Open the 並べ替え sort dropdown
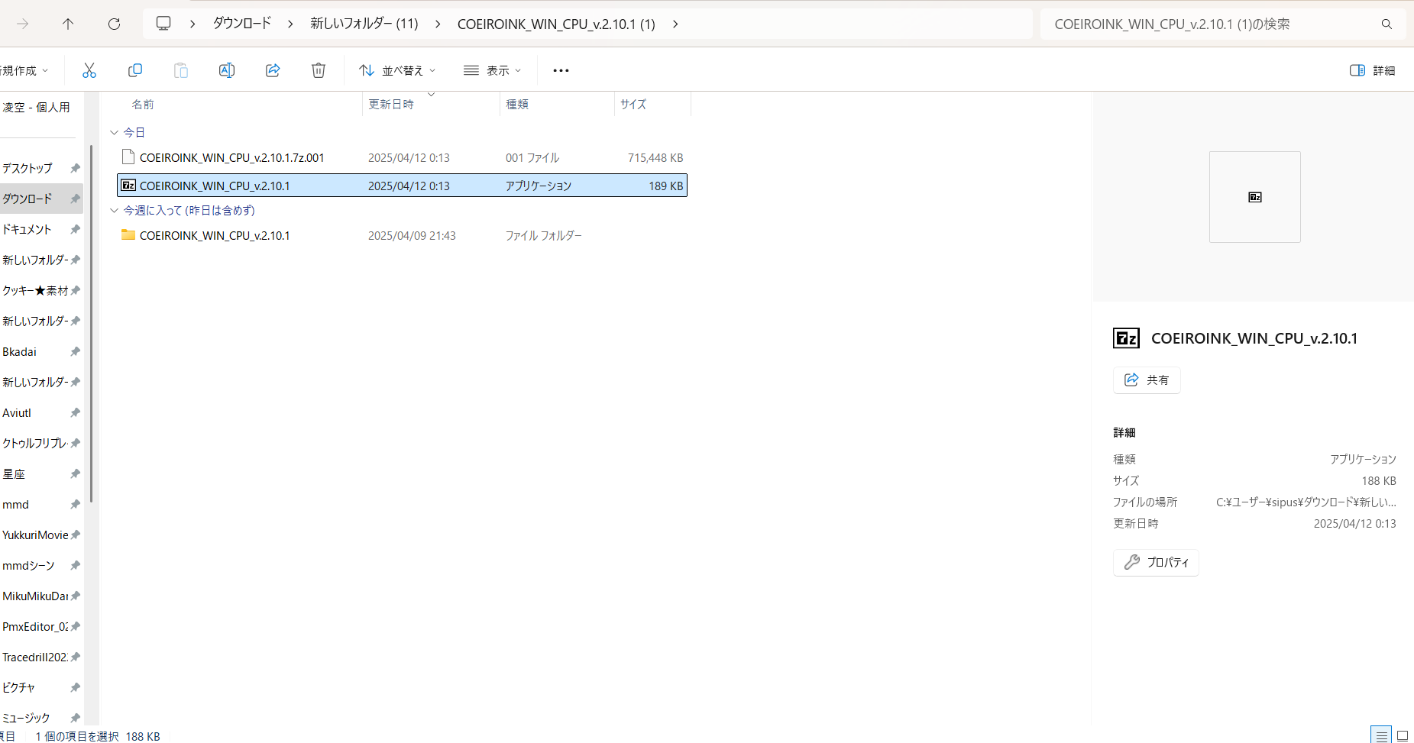 (x=397, y=70)
